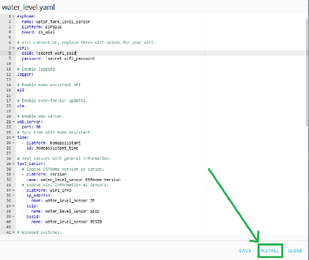Fold the text_sensor block at line 29

tap(13, 164)
